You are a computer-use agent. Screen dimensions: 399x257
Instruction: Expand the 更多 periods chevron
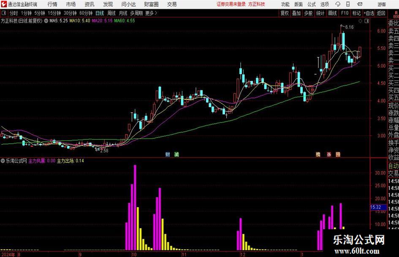(x=156, y=13)
